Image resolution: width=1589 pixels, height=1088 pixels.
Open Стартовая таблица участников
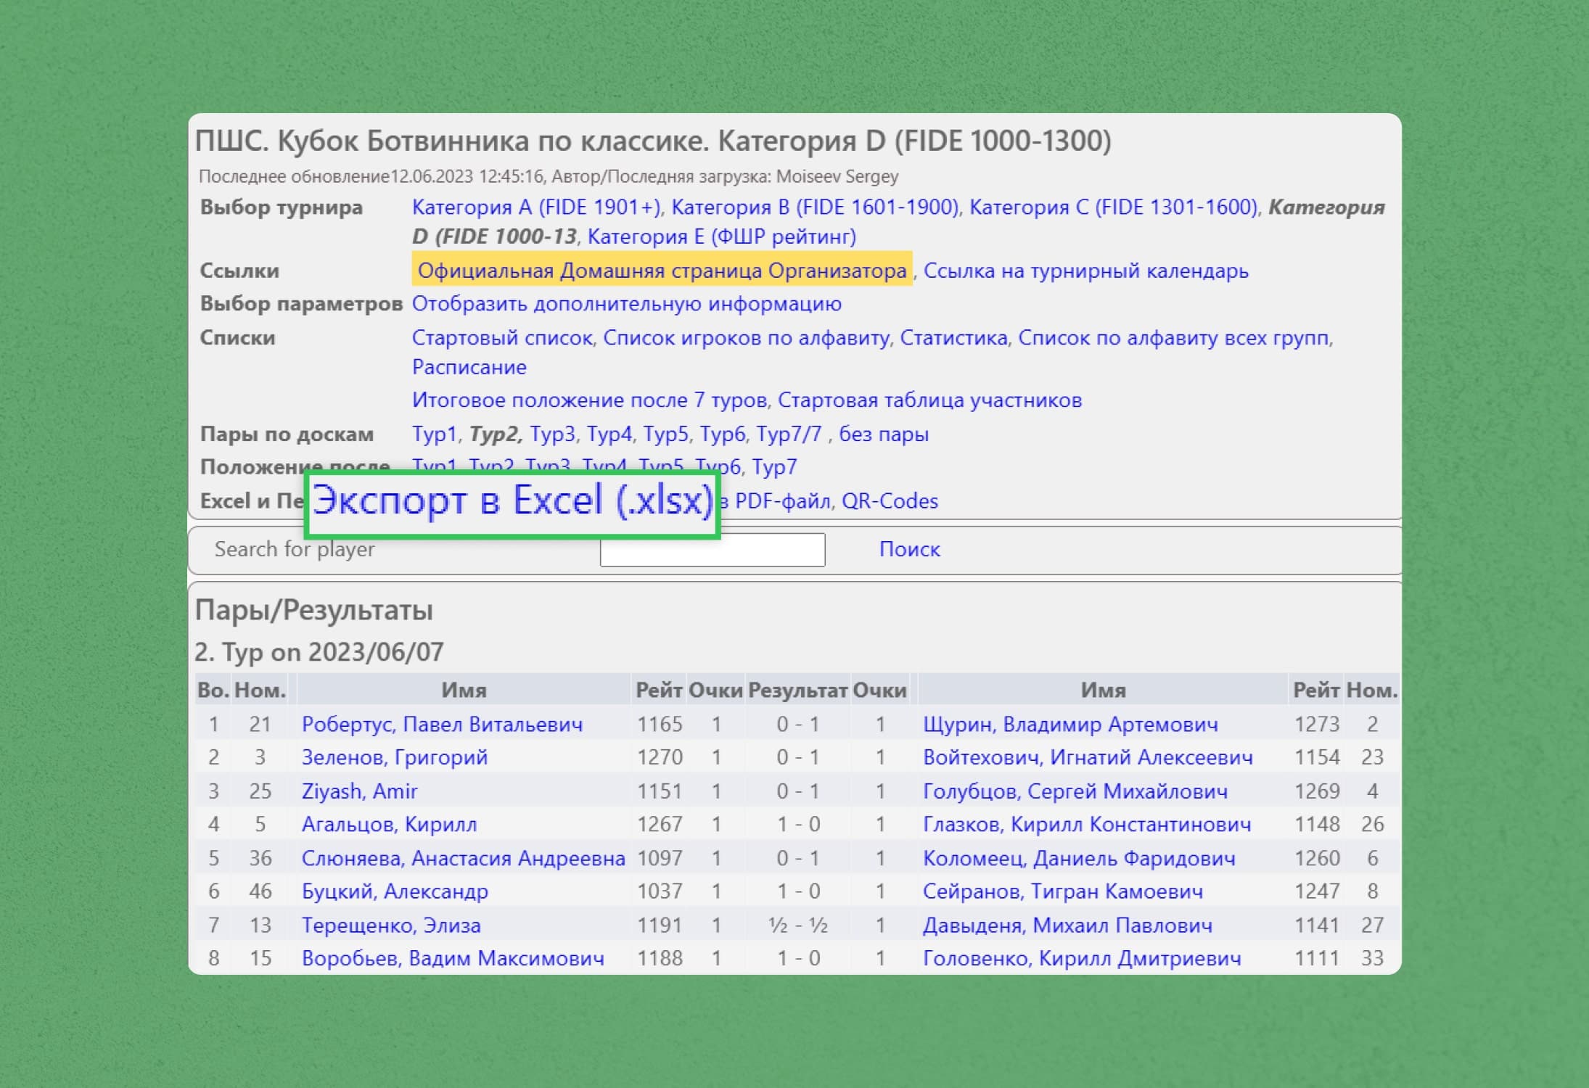coord(929,400)
